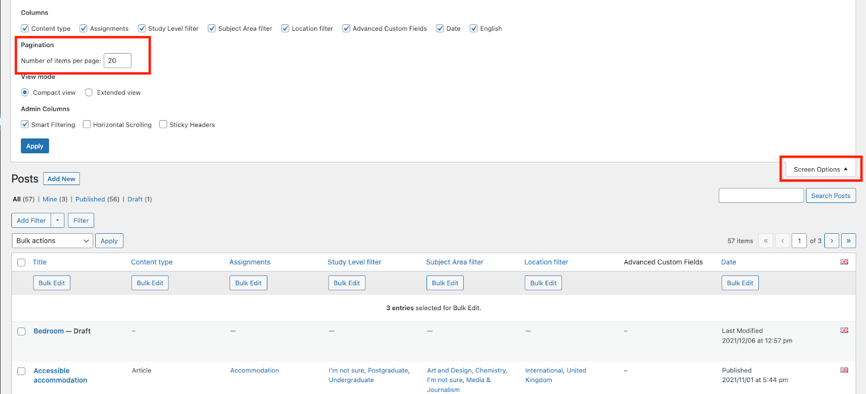Apply the screen options settings
Screen dimensions: 866x394
coord(35,146)
